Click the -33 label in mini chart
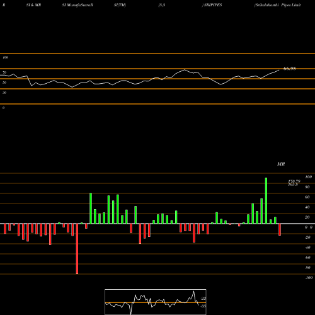 coord(203,306)
